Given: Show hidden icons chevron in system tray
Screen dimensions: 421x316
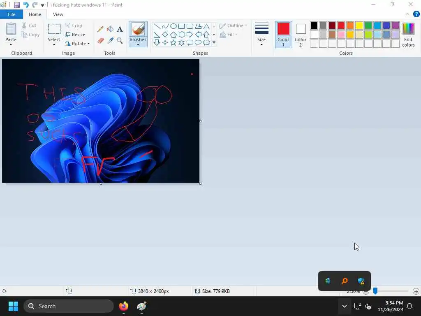Looking at the screenshot, I should point(345,306).
